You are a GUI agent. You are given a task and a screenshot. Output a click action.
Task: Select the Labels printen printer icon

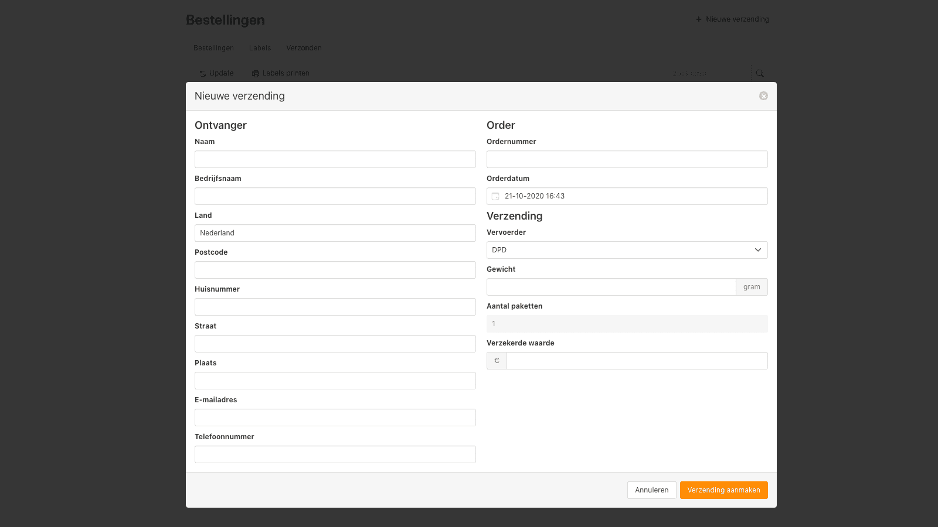[255, 73]
